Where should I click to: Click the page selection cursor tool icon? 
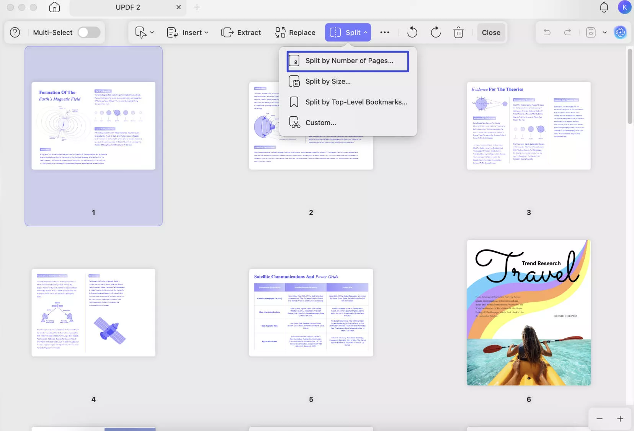(x=141, y=33)
